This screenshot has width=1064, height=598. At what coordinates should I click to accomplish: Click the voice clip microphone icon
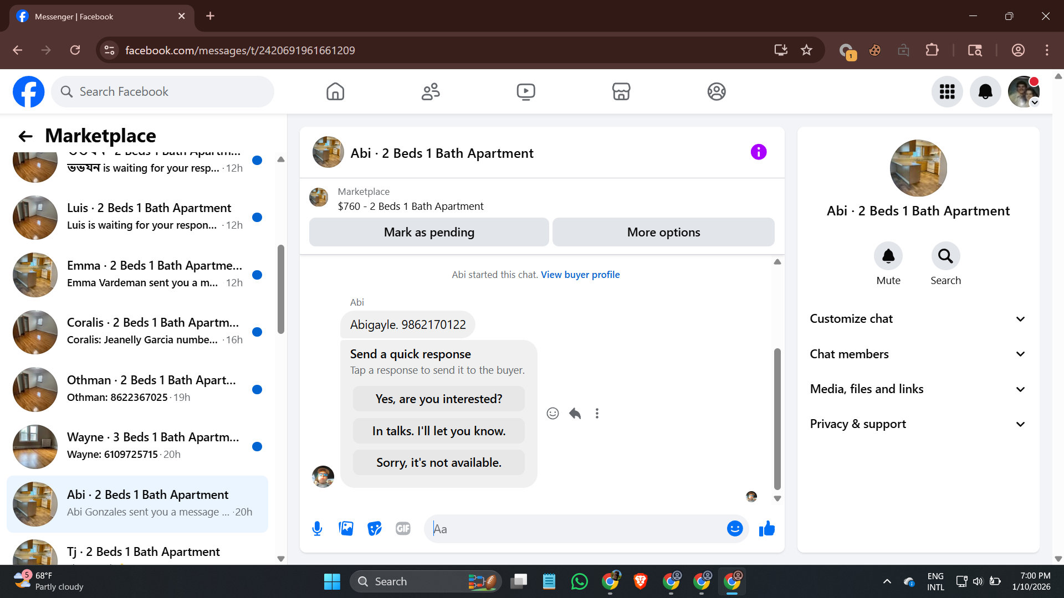click(317, 529)
